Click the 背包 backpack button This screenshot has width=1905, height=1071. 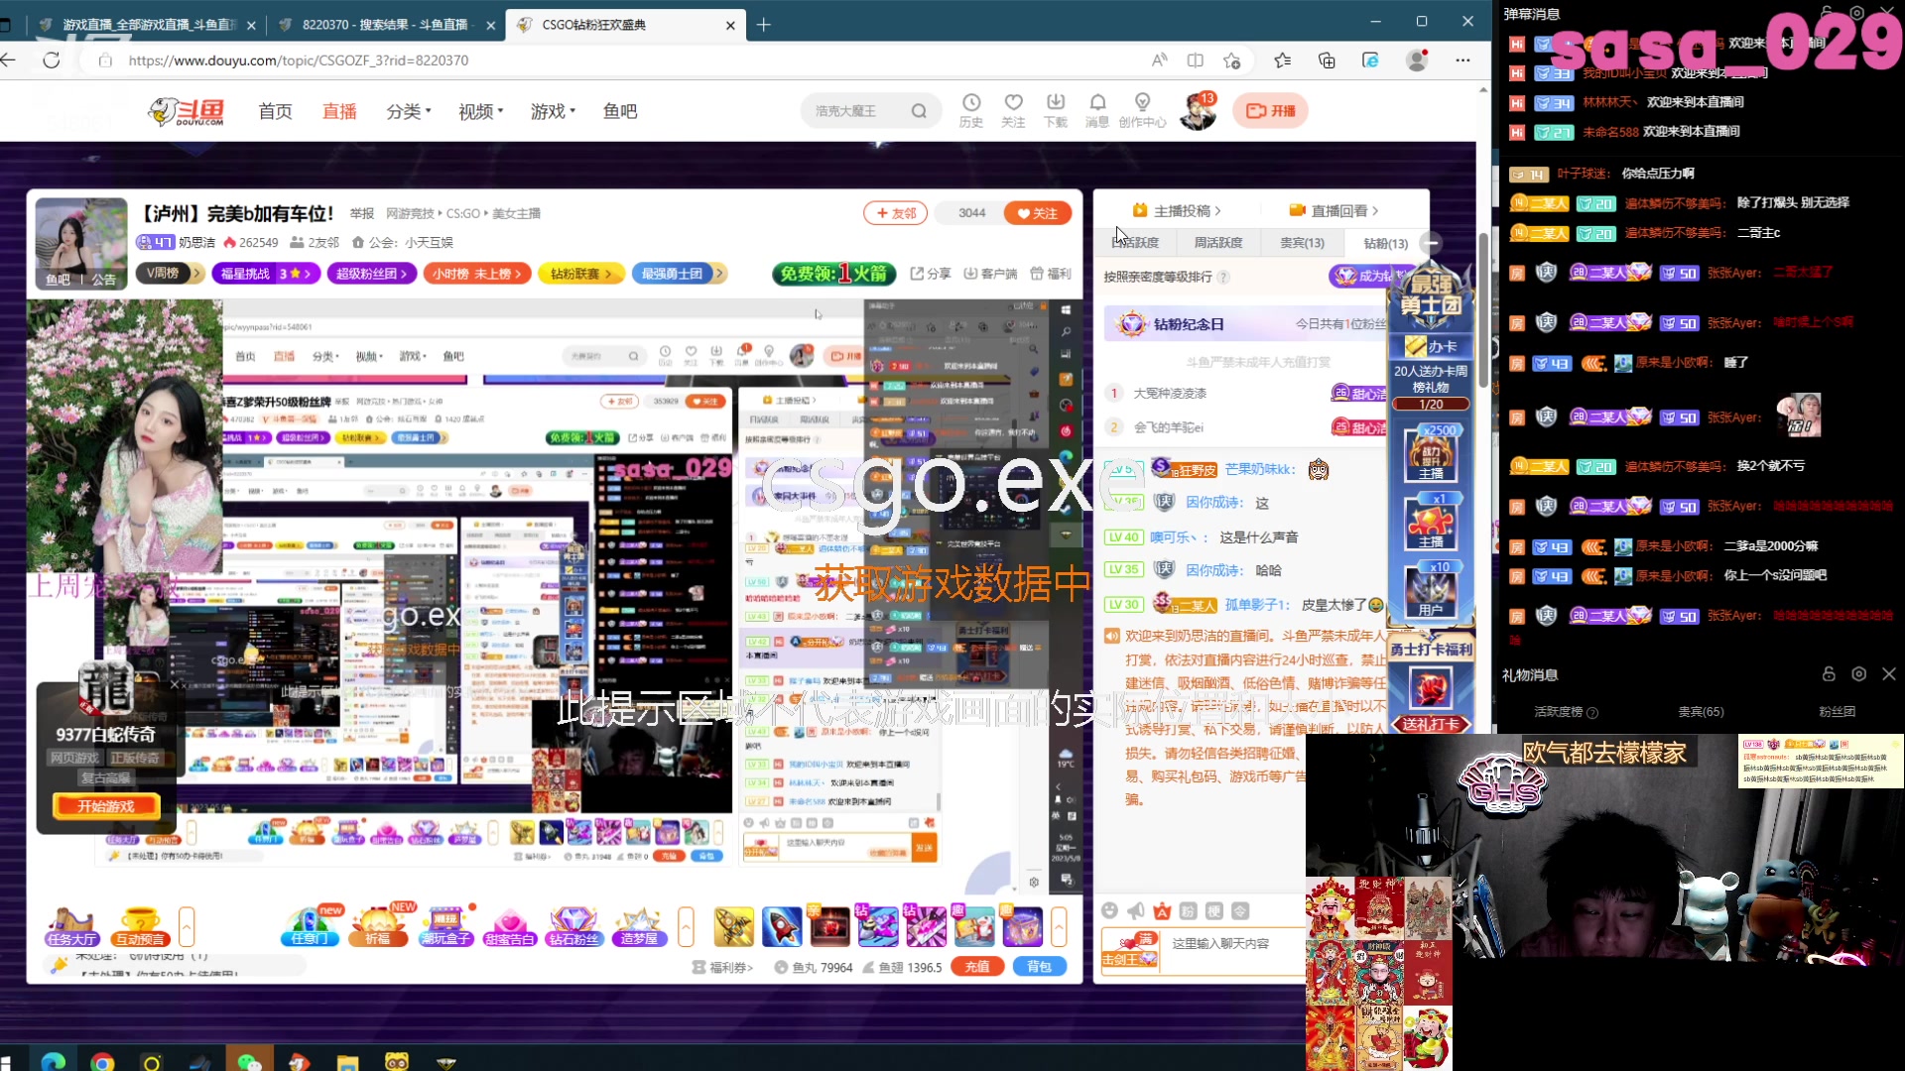click(x=1039, y=967)
